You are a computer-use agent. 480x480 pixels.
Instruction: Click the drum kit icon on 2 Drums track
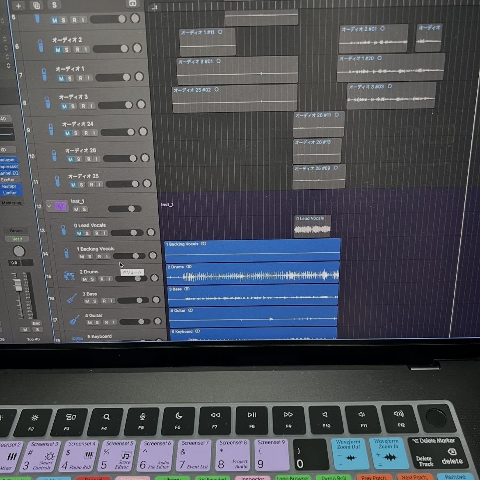(x=69, y=276)
